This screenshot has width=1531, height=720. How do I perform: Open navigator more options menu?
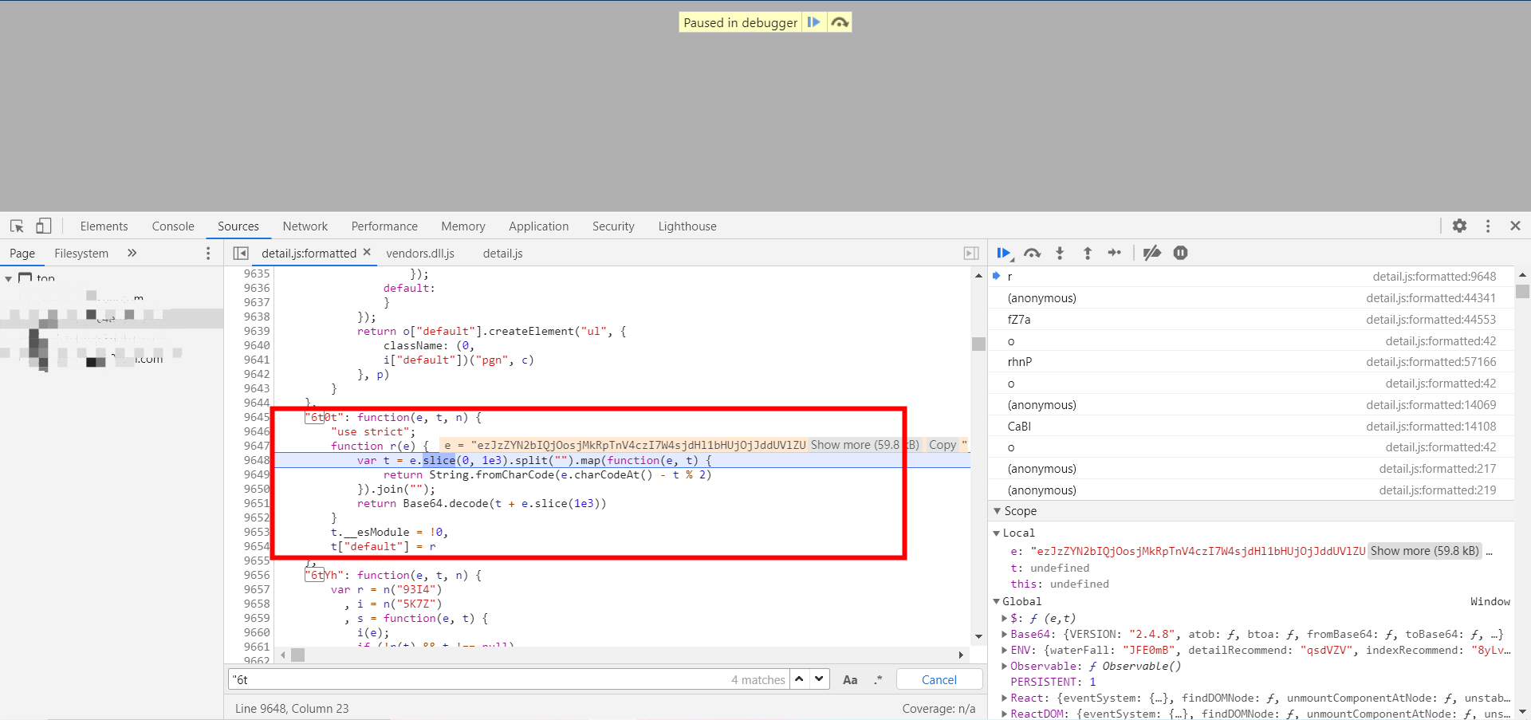pyautogui.click(x=208, y=253)
